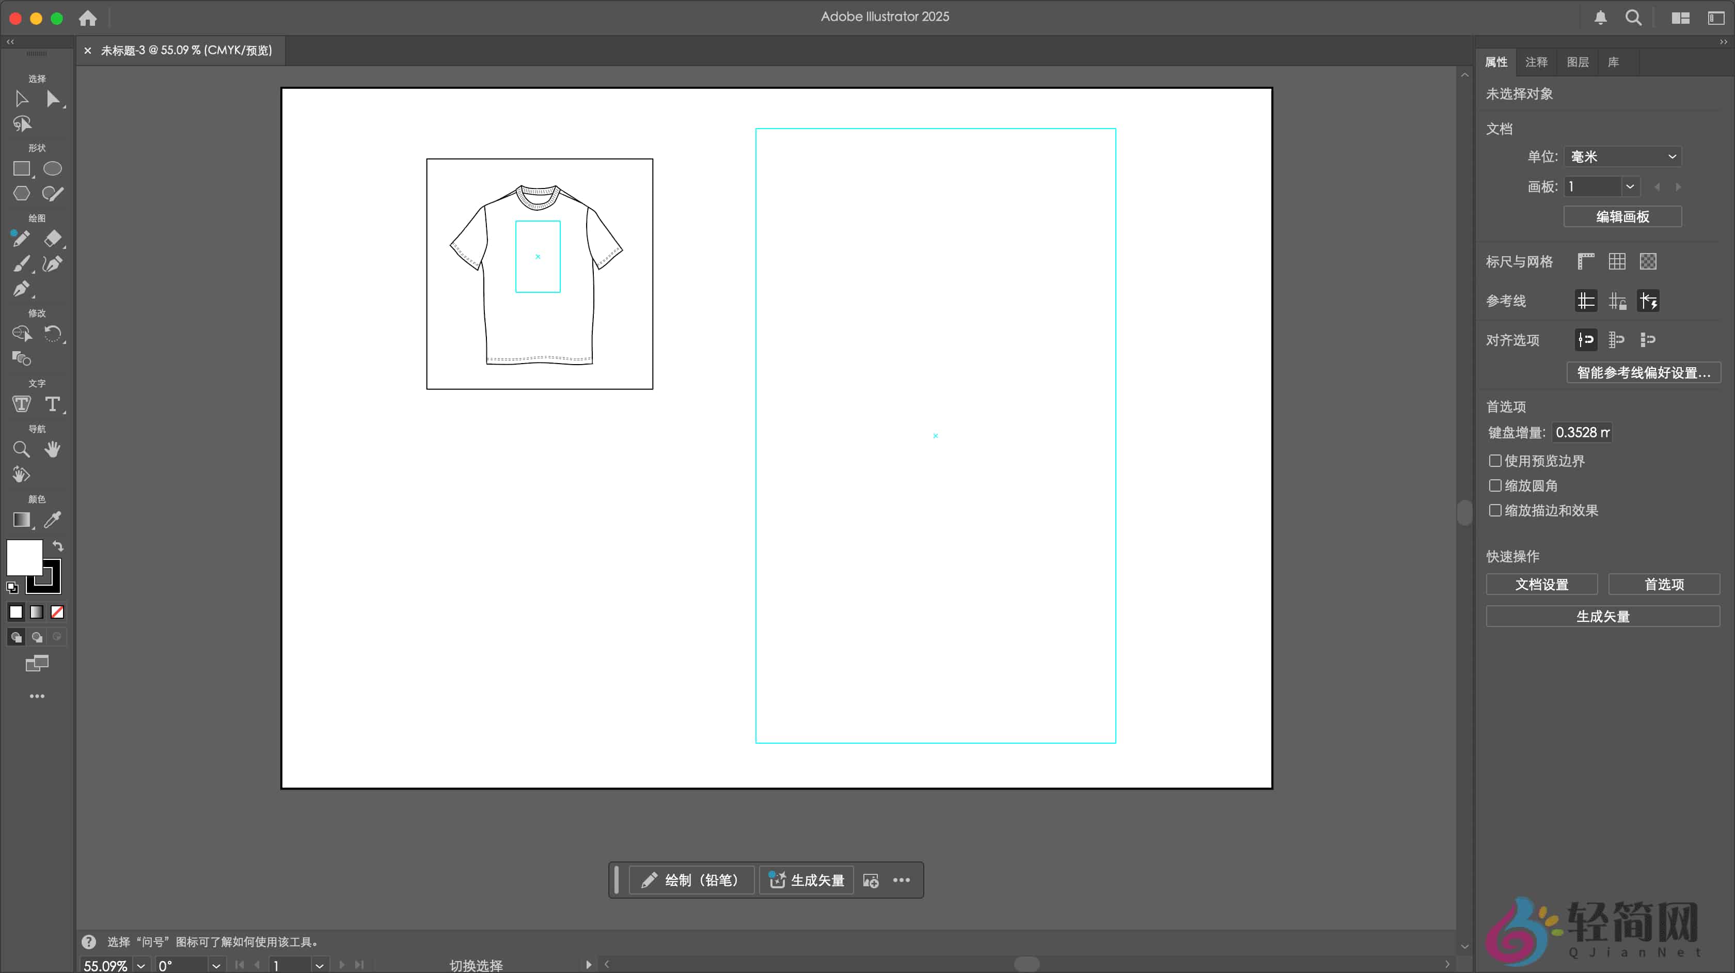
Task: Switch to the 图层 panel tab
Action: tap(1578, 61)
